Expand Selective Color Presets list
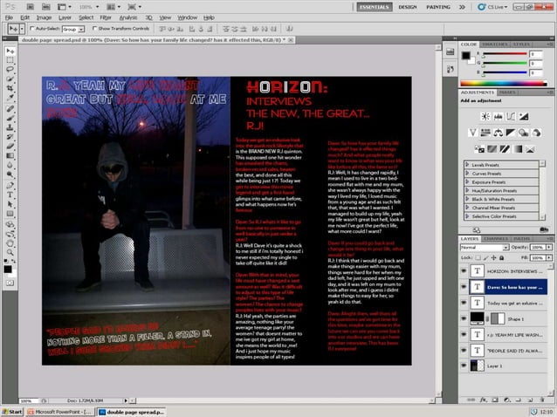The image size is (557, 417). pos(467,216)
